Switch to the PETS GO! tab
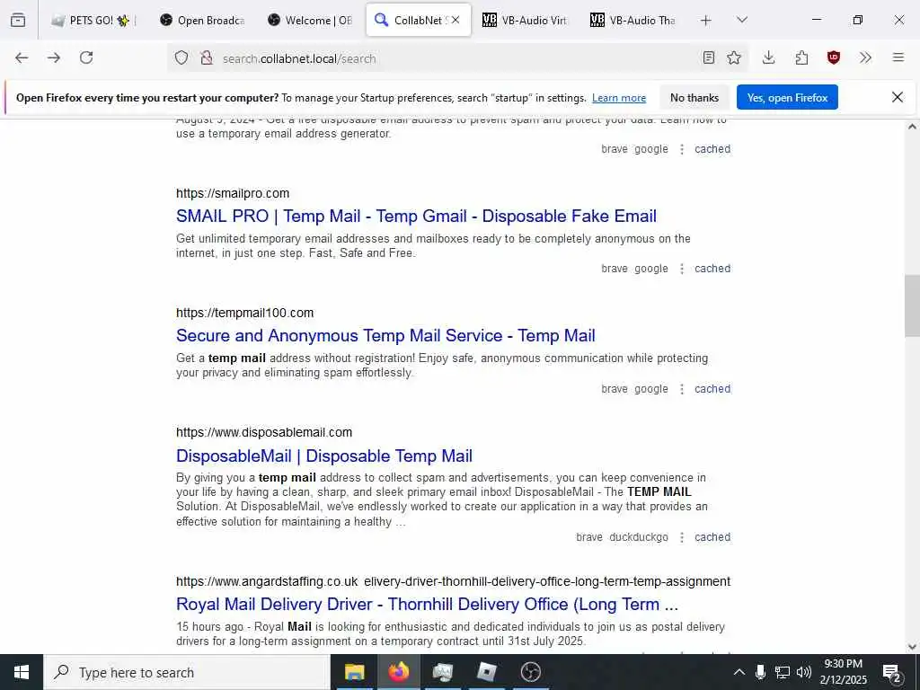920x690 pixels. pyautogui.click(x=93, y=21)
